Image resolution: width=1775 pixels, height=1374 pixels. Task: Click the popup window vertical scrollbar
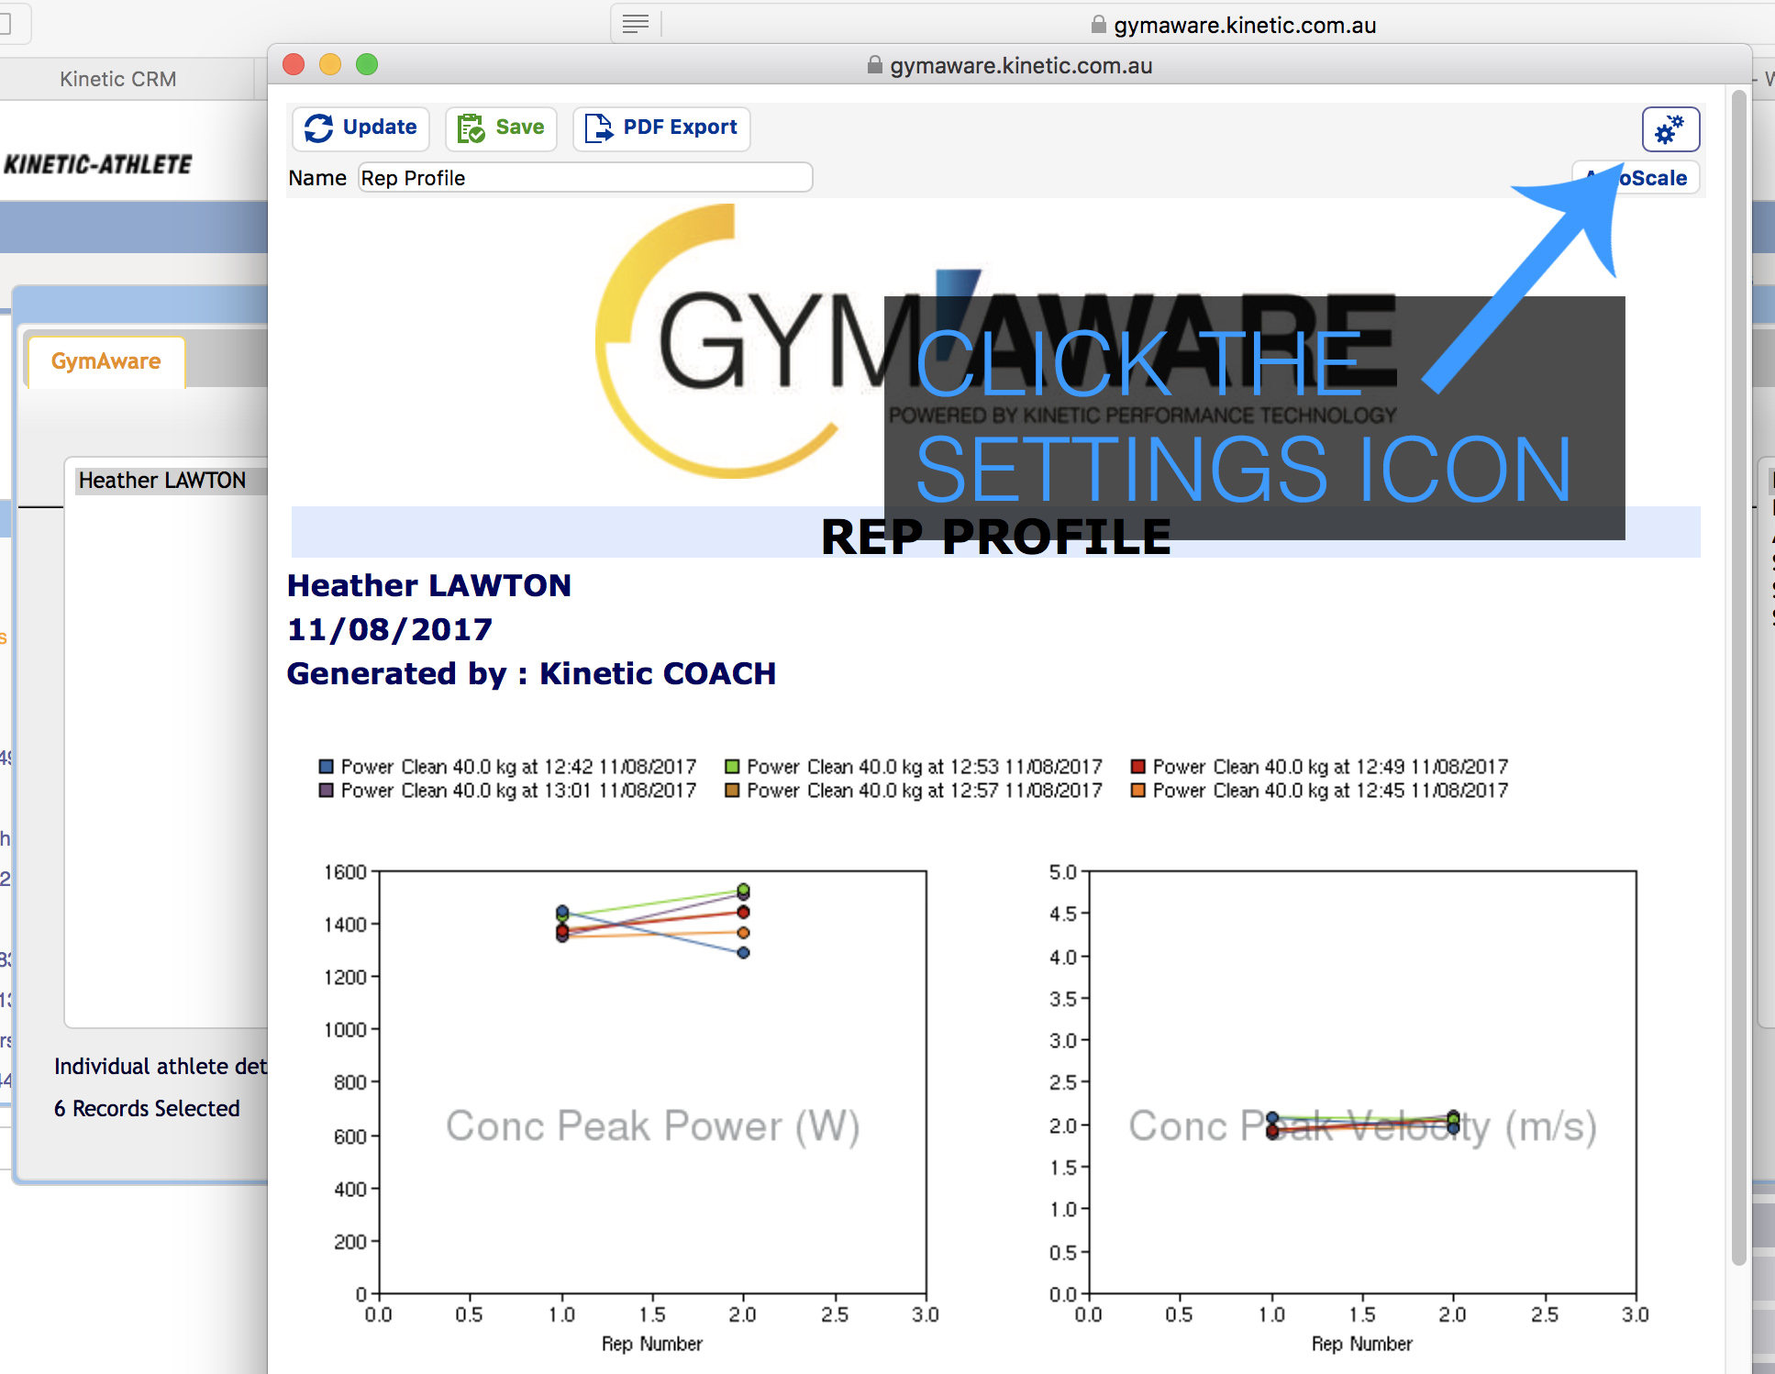click(1738, 677)
